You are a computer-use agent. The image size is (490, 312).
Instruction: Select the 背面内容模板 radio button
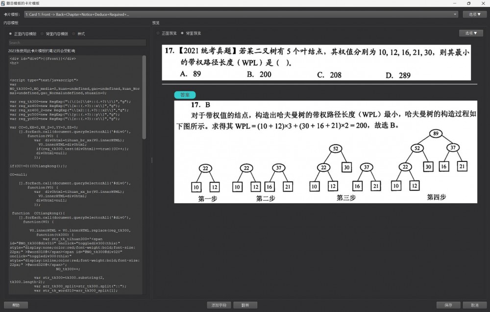coord(42,34)
